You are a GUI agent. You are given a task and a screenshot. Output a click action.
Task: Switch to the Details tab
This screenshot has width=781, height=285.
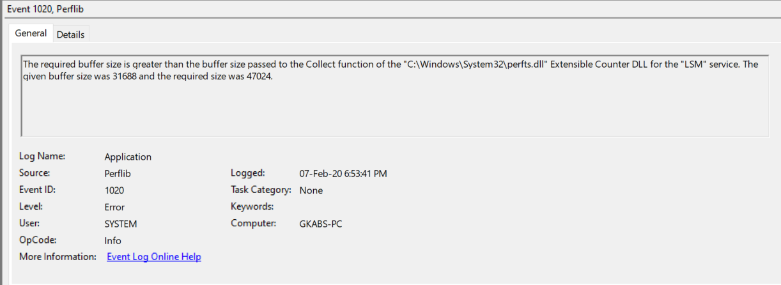(x=70, y=35)
